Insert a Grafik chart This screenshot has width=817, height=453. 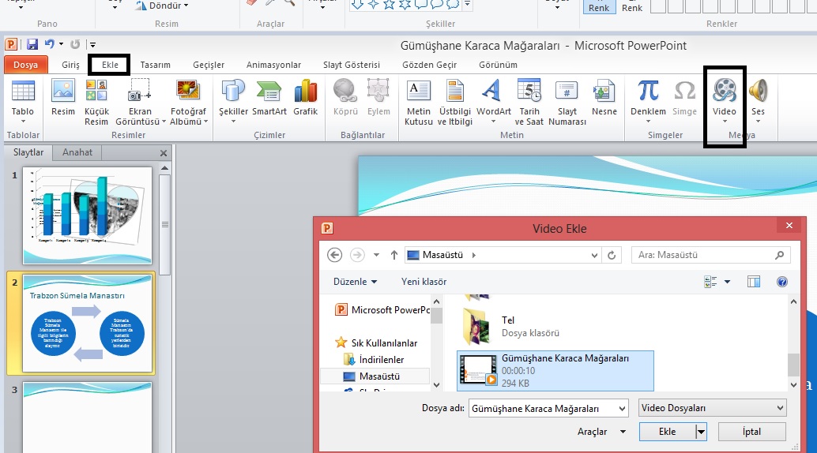coord(305,98)
